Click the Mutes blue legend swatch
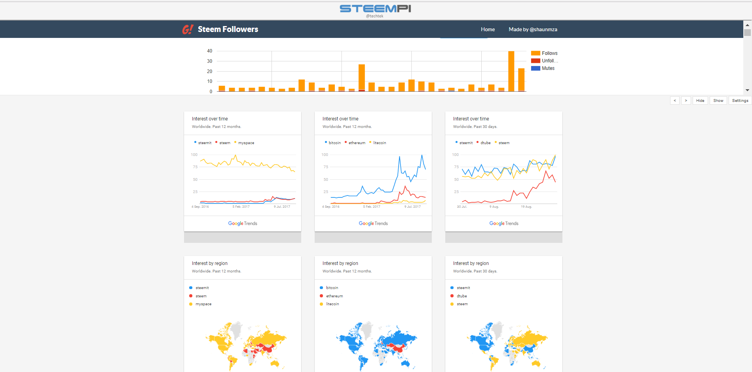 click(x=536, y=68)
